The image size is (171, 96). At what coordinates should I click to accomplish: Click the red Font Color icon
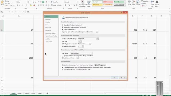coord(34,5)
